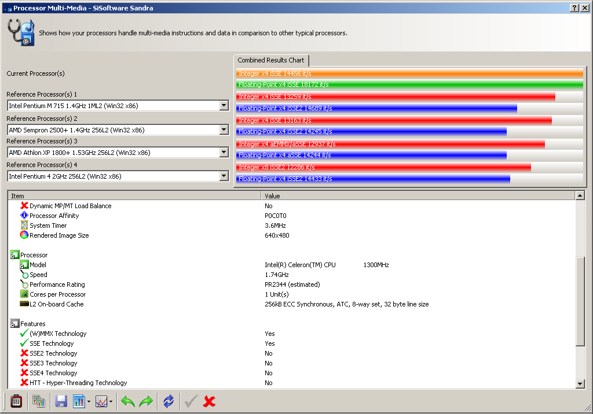
Task: Click the title bar help question mark button
Action: click(574, 8)
